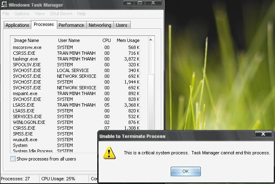This screenshot has width=275, height=184.
Task: Click the 3,368 K memory value
Action: pyautogui.click(x=132, y=105)
